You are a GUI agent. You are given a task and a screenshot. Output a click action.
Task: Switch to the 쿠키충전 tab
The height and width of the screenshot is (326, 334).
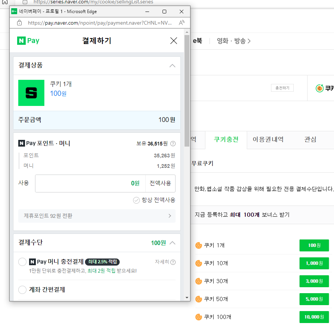tap(226, 140)
